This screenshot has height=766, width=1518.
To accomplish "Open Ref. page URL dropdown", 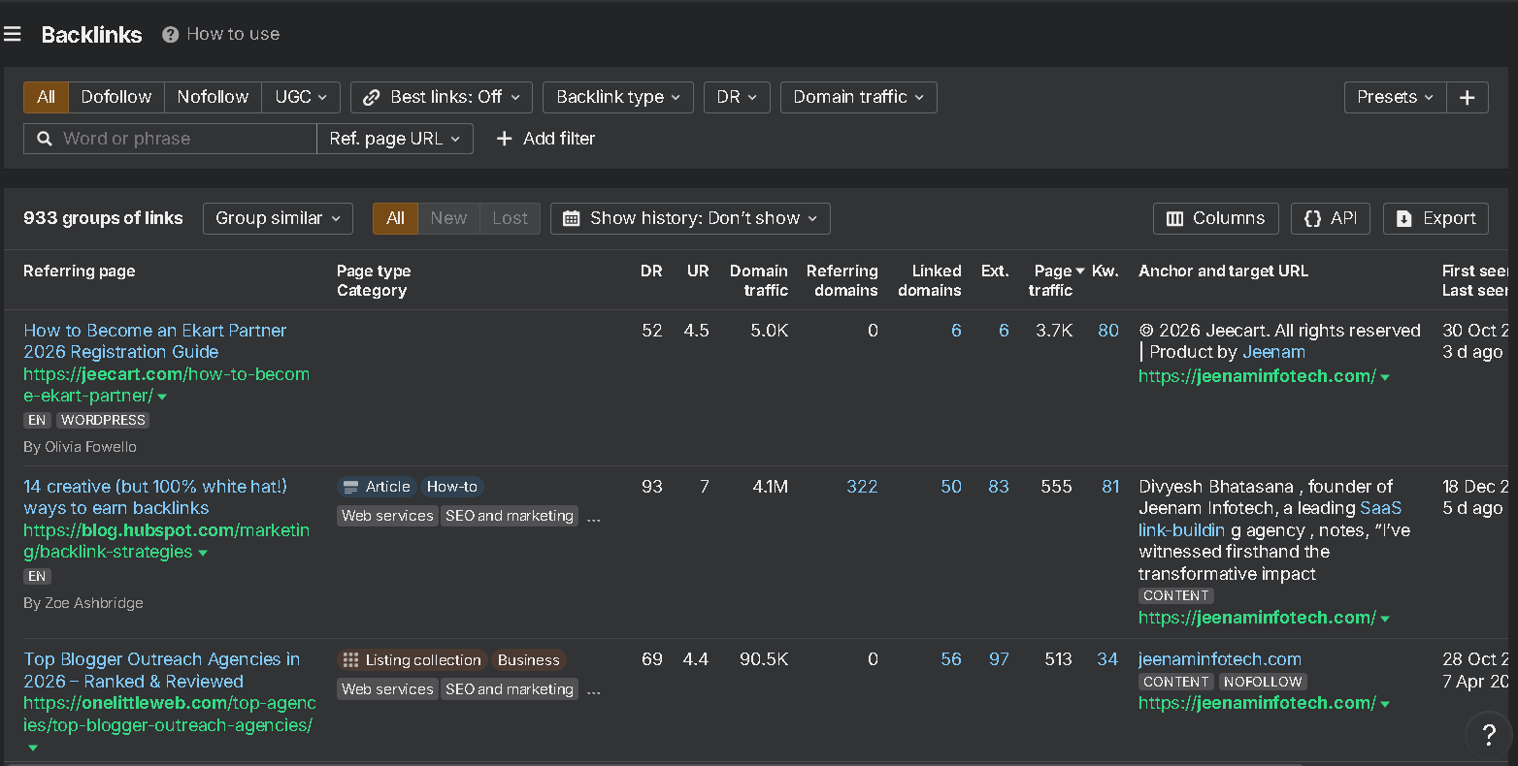I will pos(395,139).
